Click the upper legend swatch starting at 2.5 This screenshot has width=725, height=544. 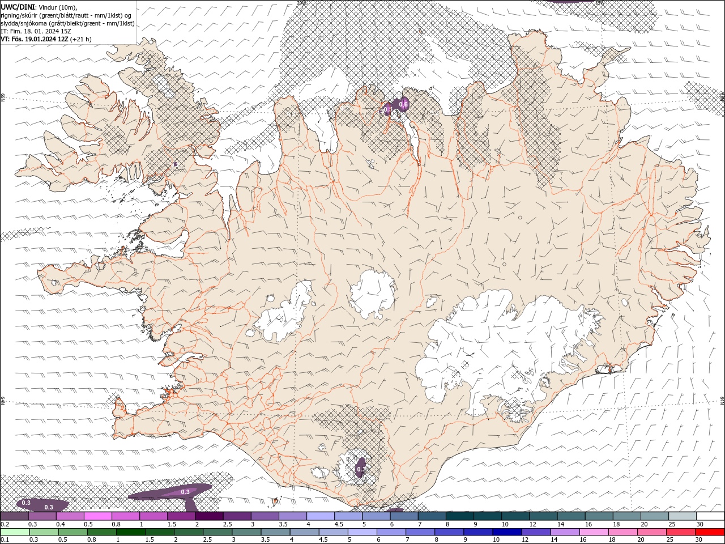237,516
